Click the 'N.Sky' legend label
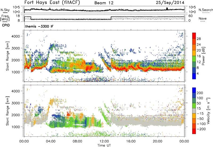 pyautogui.click(x=5, y=10)
